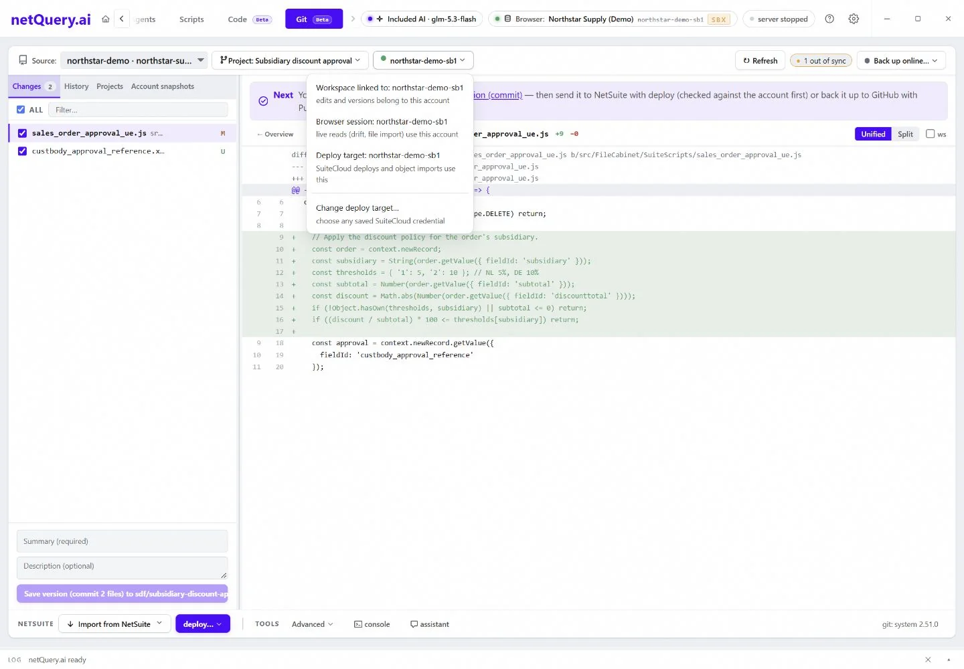The width and height of the screenshot is (964, 669).
Task: Click the file Filter input
Action: pyautogui.click(x=139, y=110)
